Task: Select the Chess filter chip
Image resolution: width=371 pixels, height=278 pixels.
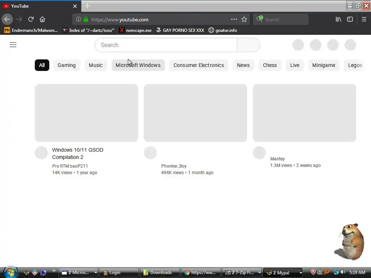Action: (270, 65)
